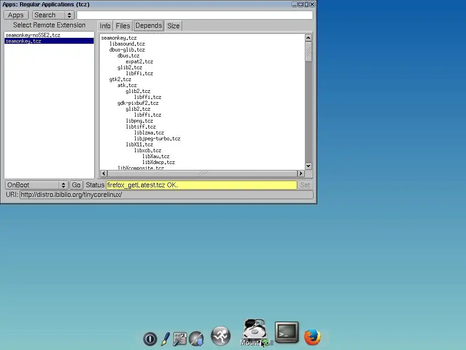
Task: Click the yellow Status field
Action: coord(202,185)
